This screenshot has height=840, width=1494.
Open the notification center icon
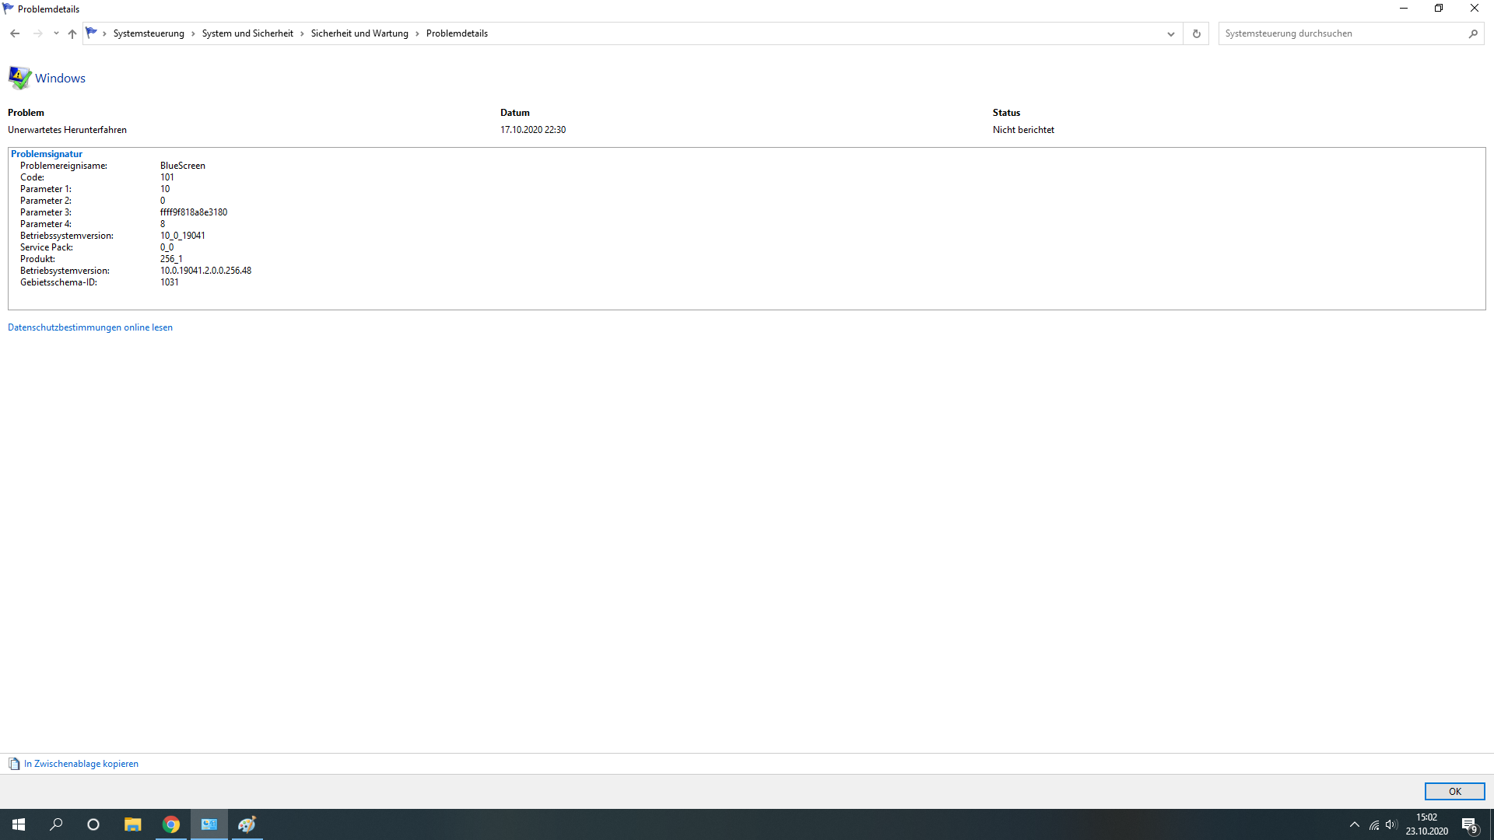1469,824
